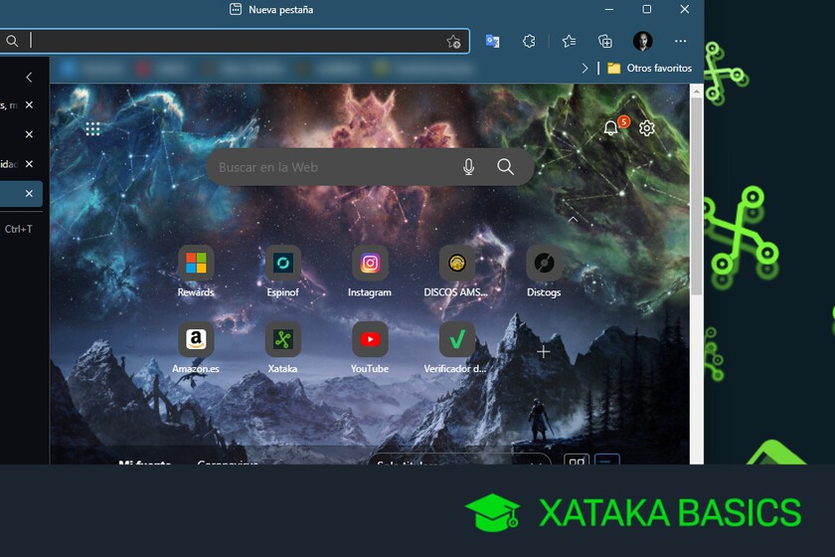Click the web search magnifier button
Image resolution: width=835 pixels, height=557 pixels.
coord(505,167)
